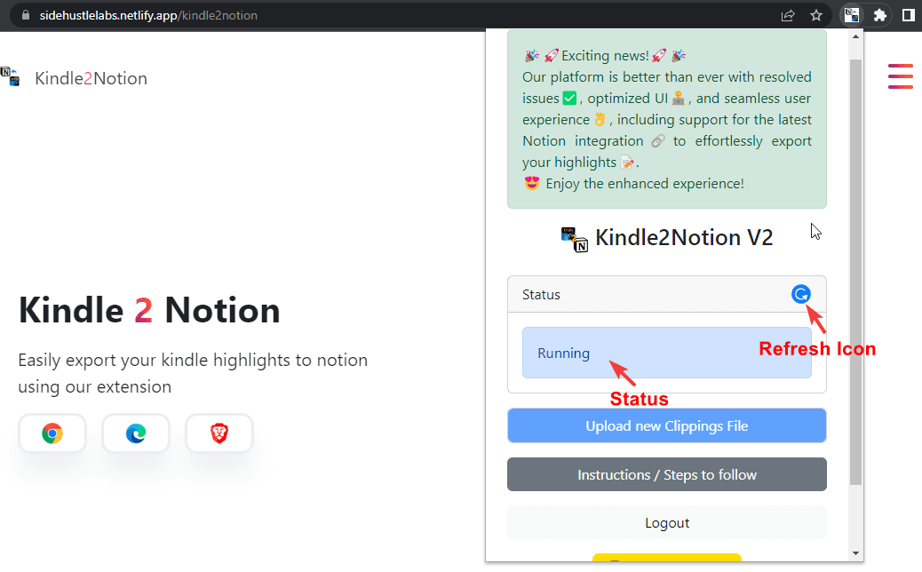Click Upload new Clippings File button
Screen dimensions: 922x572
[x=667, y=425]
